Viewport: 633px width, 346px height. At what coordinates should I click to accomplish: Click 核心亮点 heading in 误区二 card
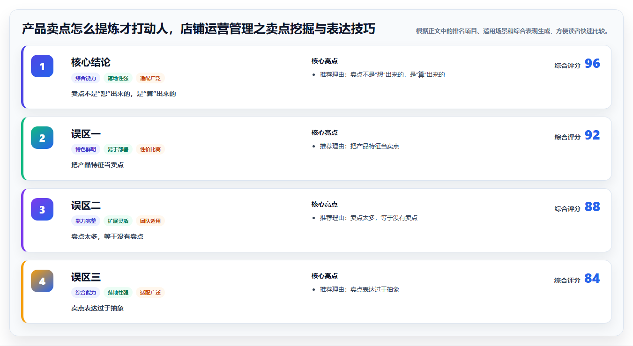click(x=324, y=204)
